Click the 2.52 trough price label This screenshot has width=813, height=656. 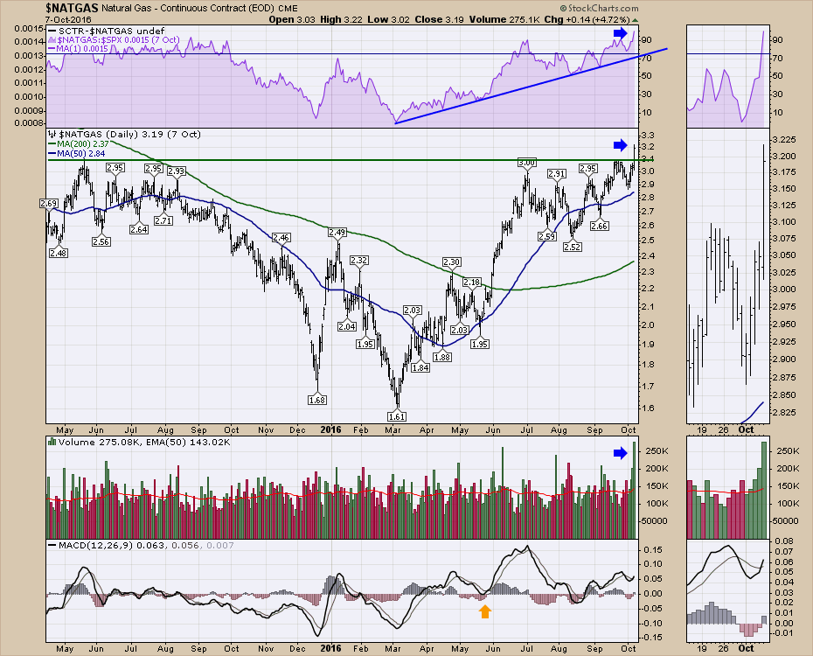(x=572, y=247)
